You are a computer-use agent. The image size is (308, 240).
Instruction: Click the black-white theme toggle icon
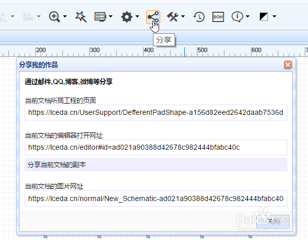click(x=264, y=17)
